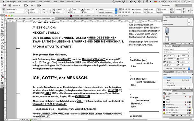
Task: Select the [Paper] swatch
Action: (x=177, y=99)
